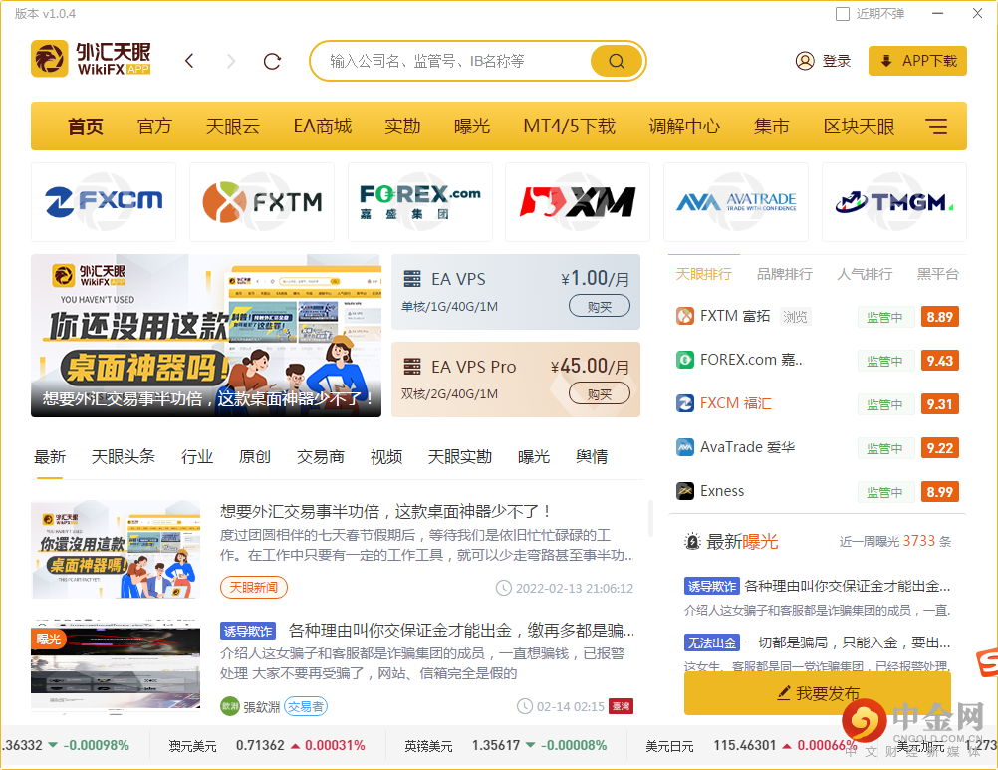Open the 天眼云 navigation item
Image resolution: width=998 pixels, height=770 pixels.
[232, 127]
